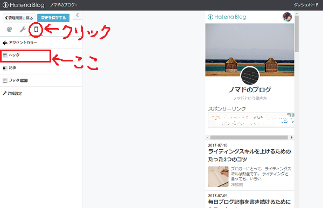Screen dimensions: 323x208
Task: Click the アクセントカラー paint bucket icon
Action: coord(5,43)
